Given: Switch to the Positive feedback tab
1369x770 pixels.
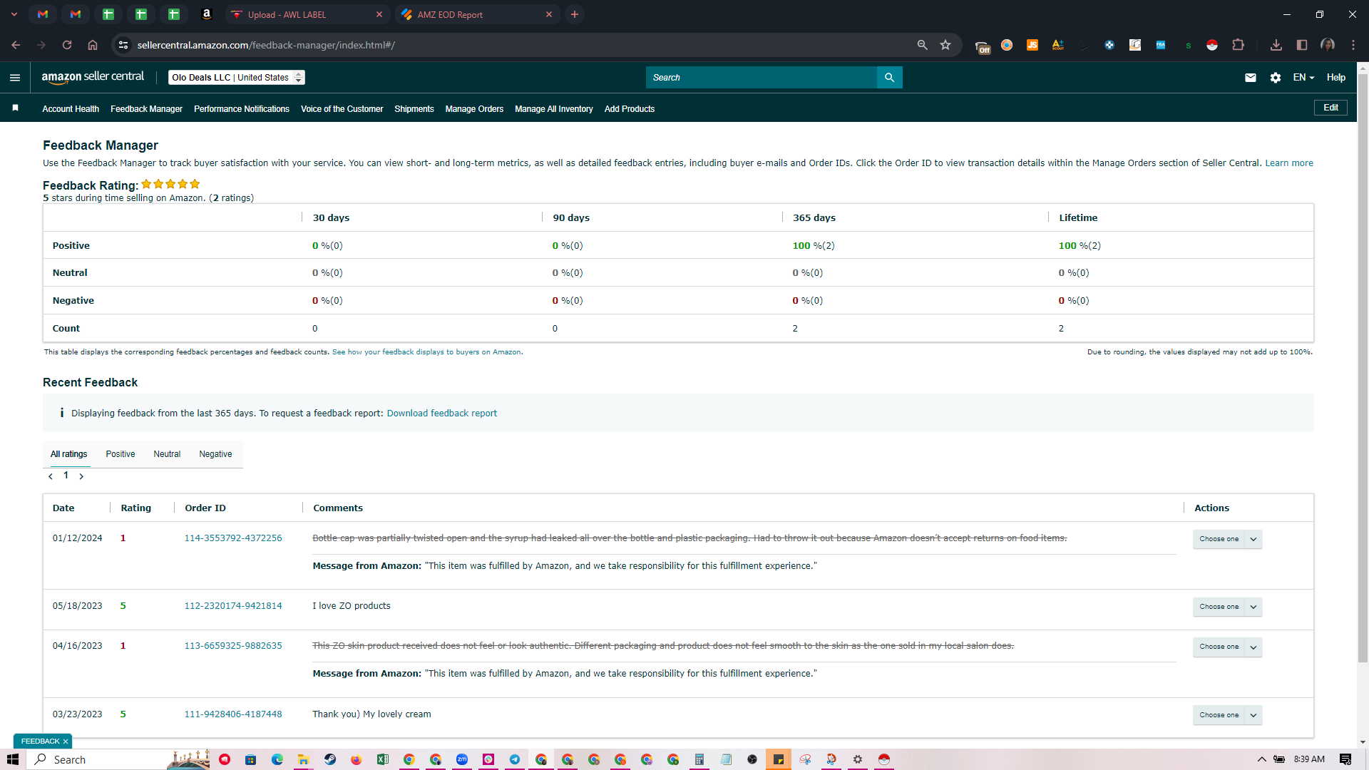Looking at the screenshot, I should [121, 454].
